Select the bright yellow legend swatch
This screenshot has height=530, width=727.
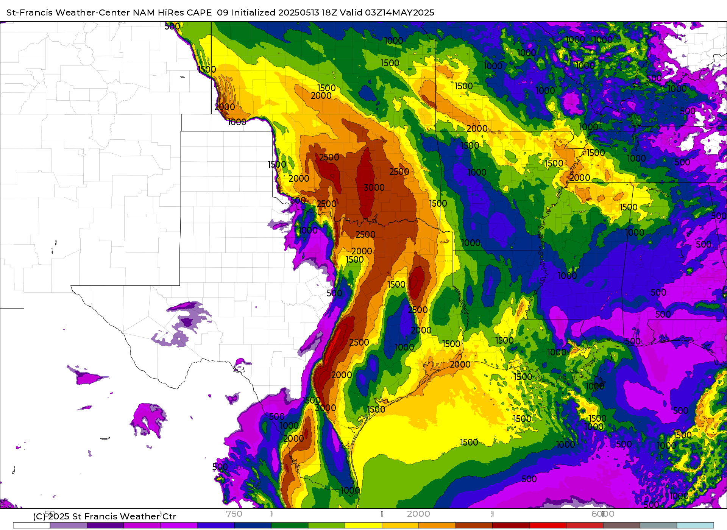pyautogui.click(x=363, y=525)
